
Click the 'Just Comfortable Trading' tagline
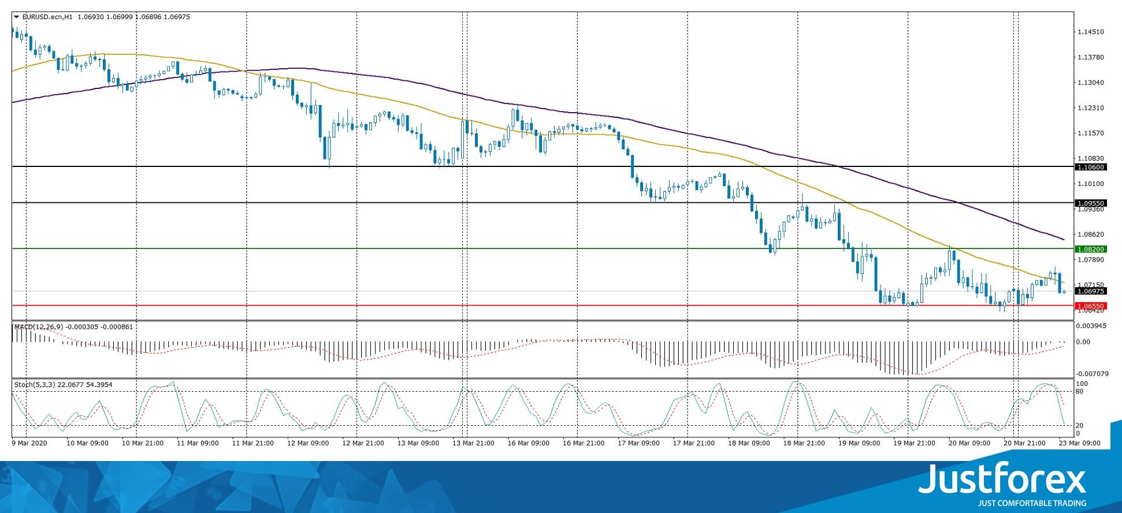click(x=1032, y=503)
